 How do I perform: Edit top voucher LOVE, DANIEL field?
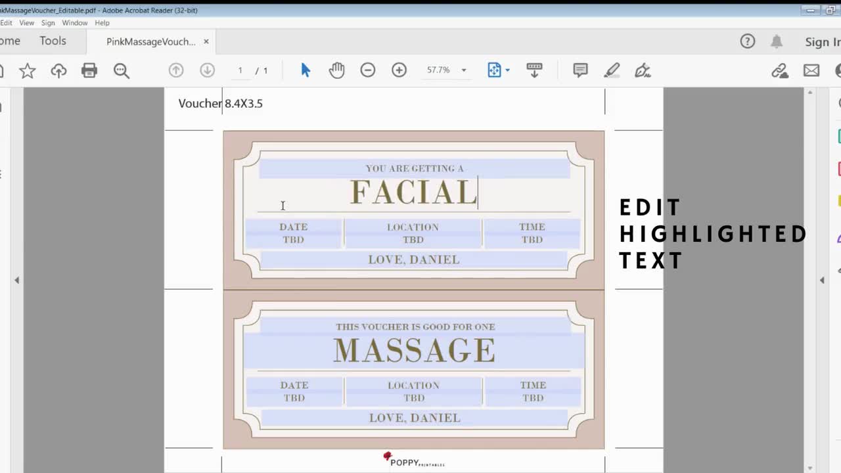[x=414, y=259]
